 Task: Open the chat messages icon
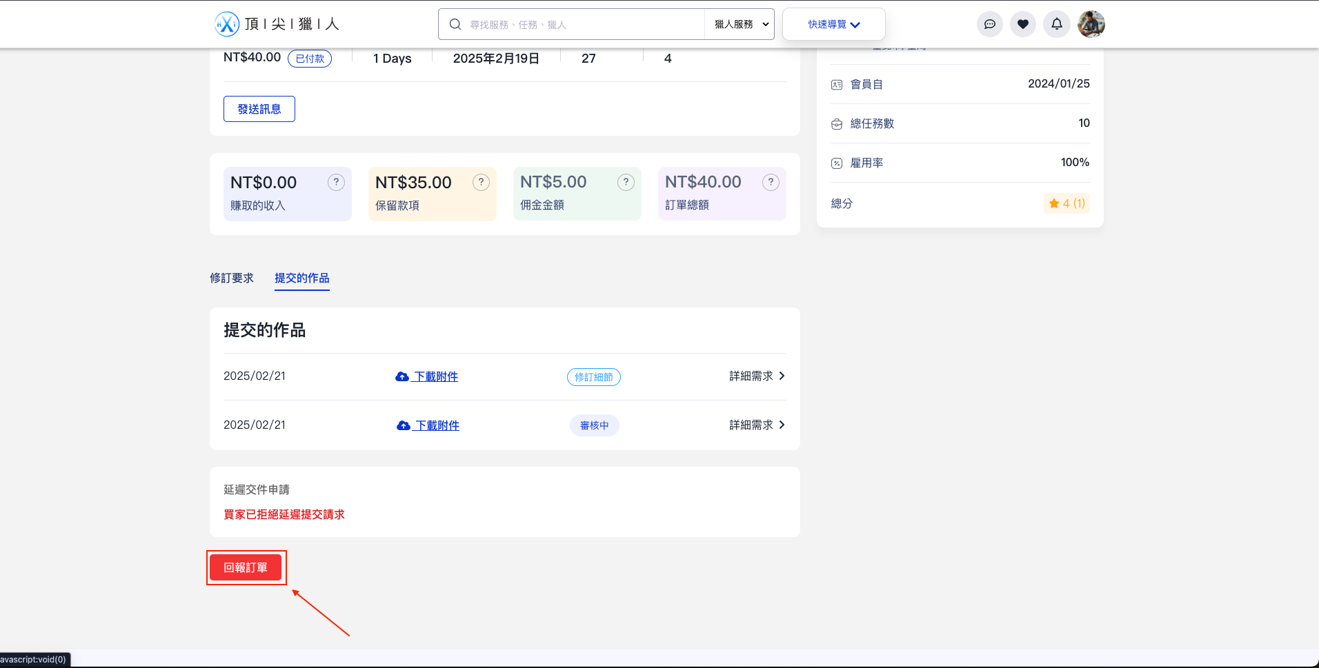[989, 23]
